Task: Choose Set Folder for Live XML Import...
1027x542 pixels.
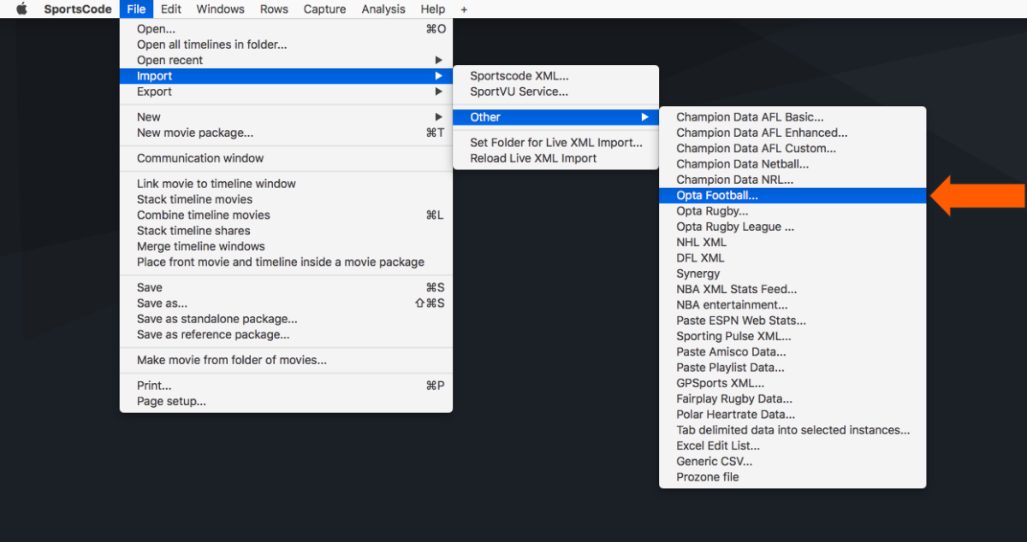Action: 555,143
